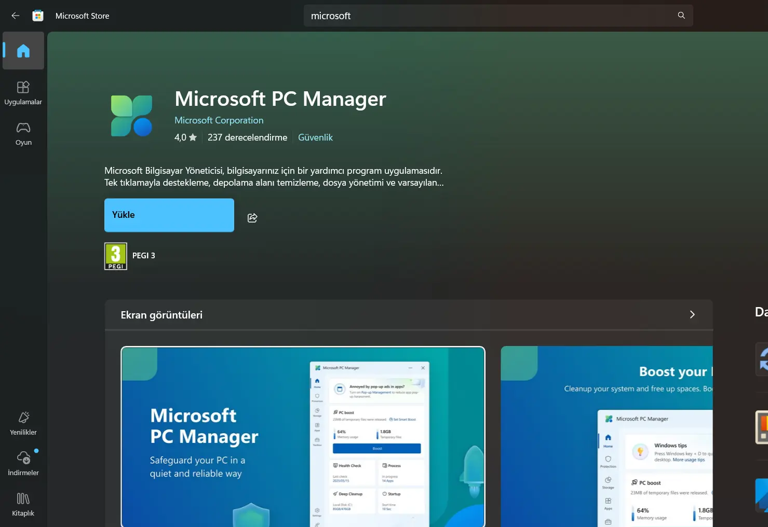Open Uygulamalar (Apps) in the sidebar
768x527 pixels.
click(x=23, y=93)
